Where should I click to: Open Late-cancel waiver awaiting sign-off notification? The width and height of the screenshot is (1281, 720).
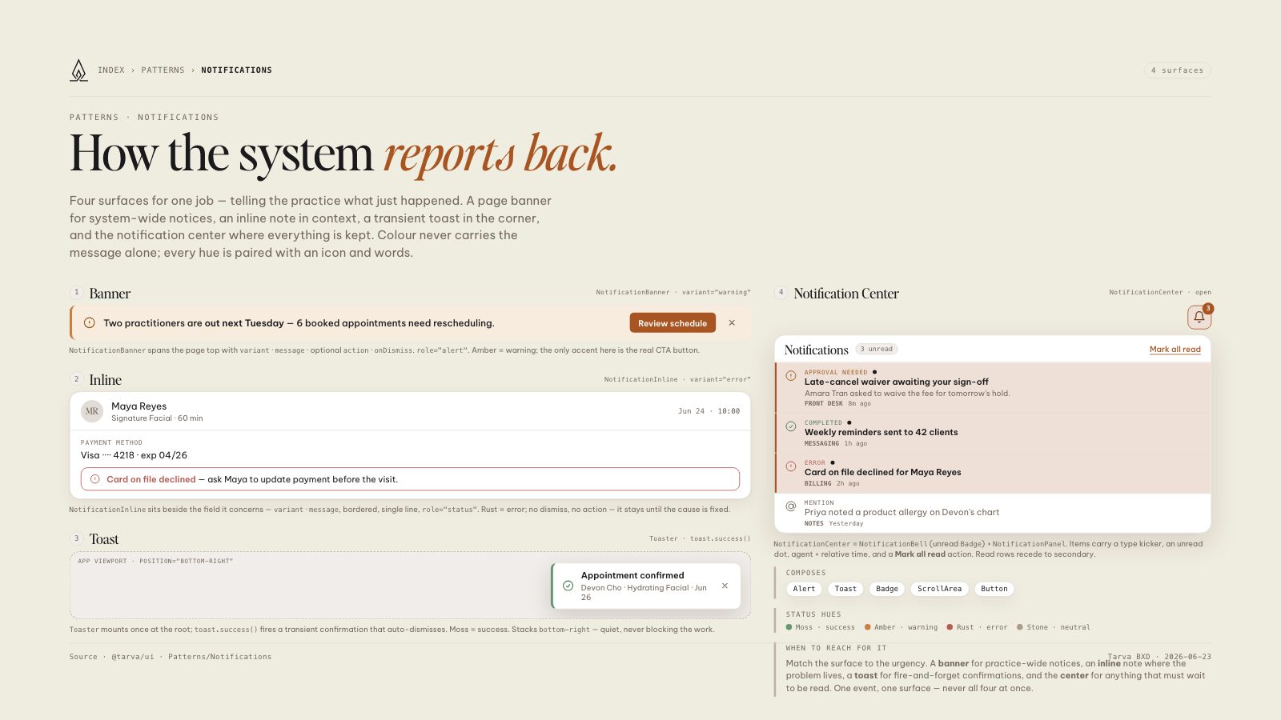(993, 387)
